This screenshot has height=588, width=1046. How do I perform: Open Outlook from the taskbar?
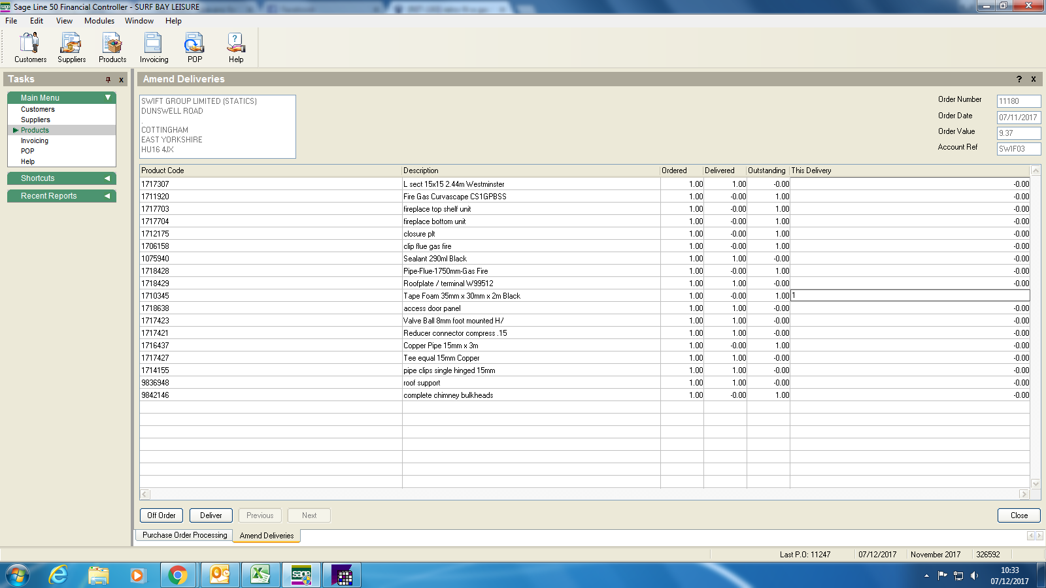(x=220, y=575)
